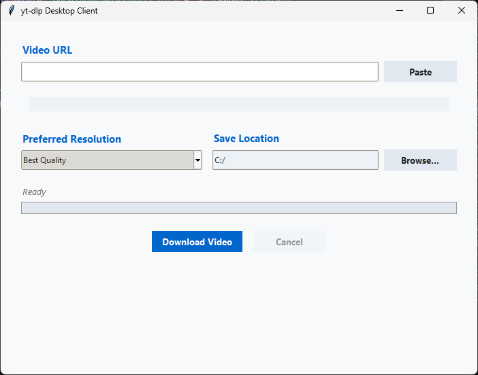Open the Preferred Resolution dropdown arrow

point(197,160)
